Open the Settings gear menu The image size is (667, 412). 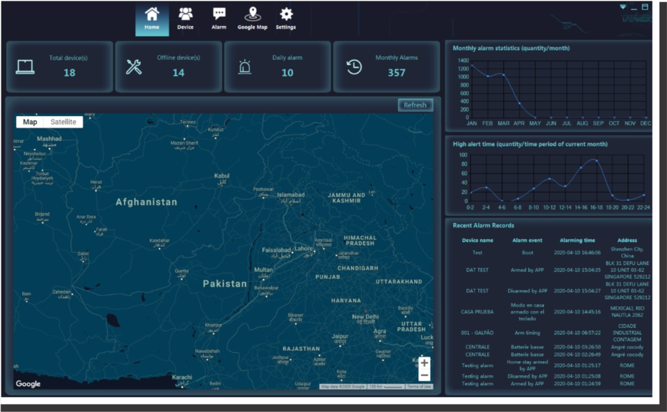tap(285, 18)
